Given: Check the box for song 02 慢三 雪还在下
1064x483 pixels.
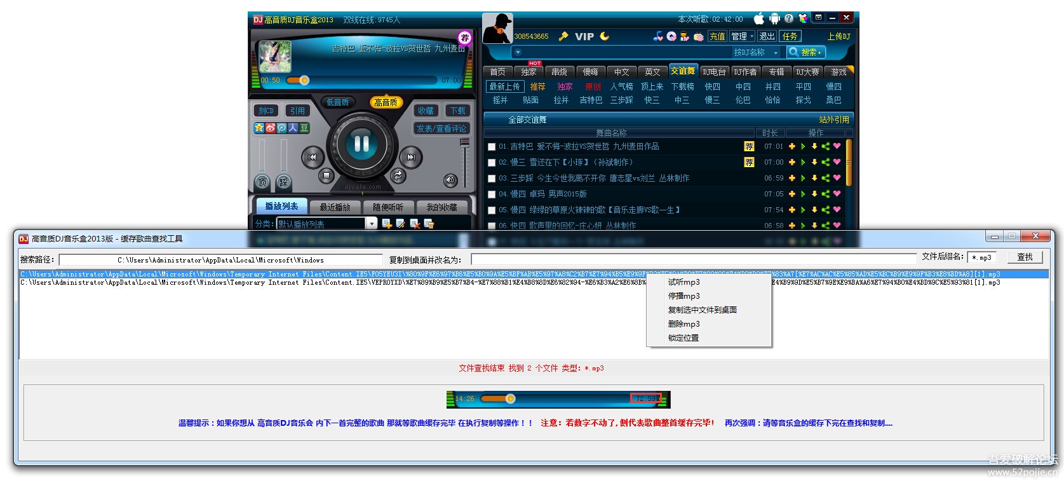Looking at the screenshot, I should click(492, 163).
